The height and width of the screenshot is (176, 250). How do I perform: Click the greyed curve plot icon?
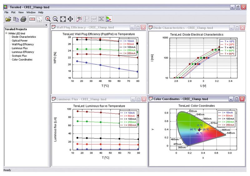[x=87, y=19]
